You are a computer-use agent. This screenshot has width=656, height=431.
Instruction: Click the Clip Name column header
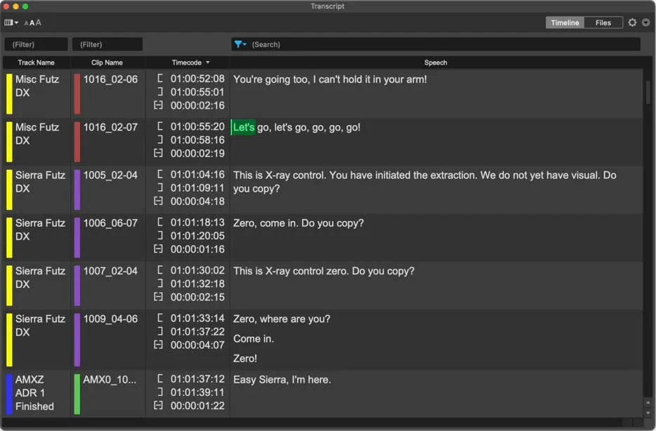tap(107, 62)
